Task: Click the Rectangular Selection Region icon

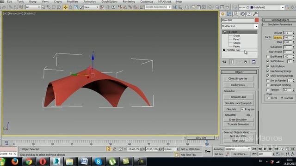Action: tap(54, 7)
